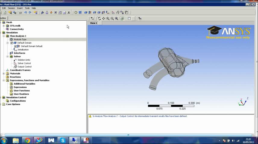Image resolution: width=258 pixels, height=144 pixels.
Task: Select the View 1 viewer tab
Action: point(93,23)
